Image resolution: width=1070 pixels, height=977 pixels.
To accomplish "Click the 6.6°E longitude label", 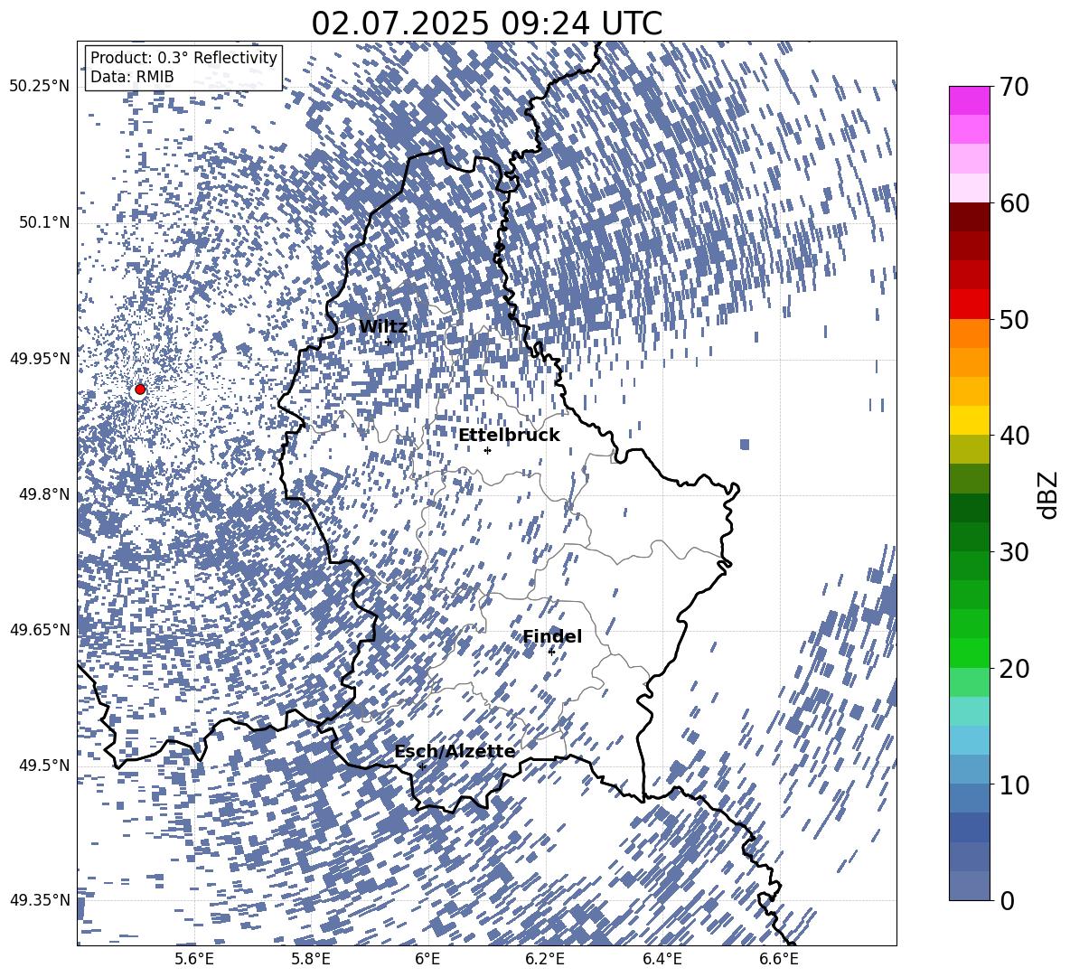I will [779, 959].
